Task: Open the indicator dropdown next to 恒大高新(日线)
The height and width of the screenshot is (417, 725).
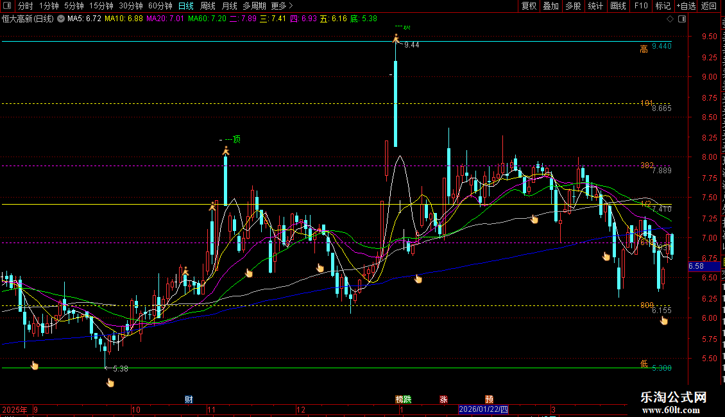Action: (60, 19)
